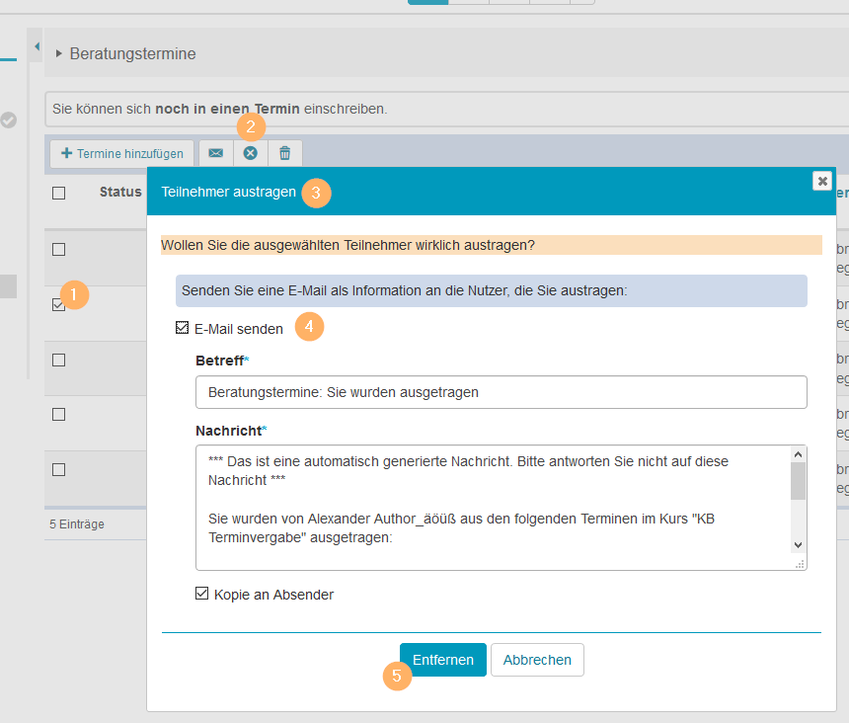
Task: Select the circular X unsubscribe icon in toolbar
Action: (250, 153)
